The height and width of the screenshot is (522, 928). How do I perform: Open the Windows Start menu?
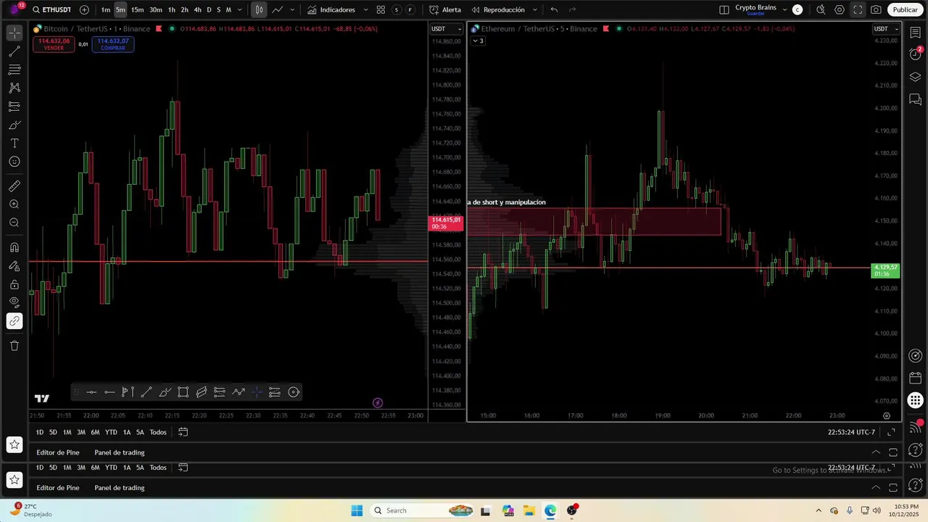357,510
